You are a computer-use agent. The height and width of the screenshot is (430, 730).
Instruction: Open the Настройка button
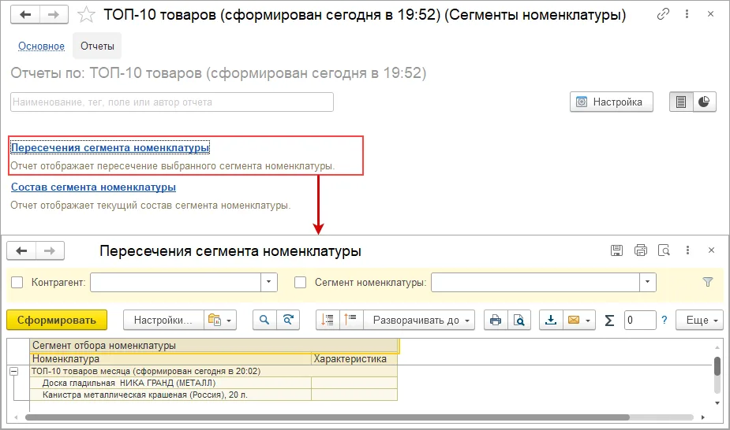(x=612, y=102)
